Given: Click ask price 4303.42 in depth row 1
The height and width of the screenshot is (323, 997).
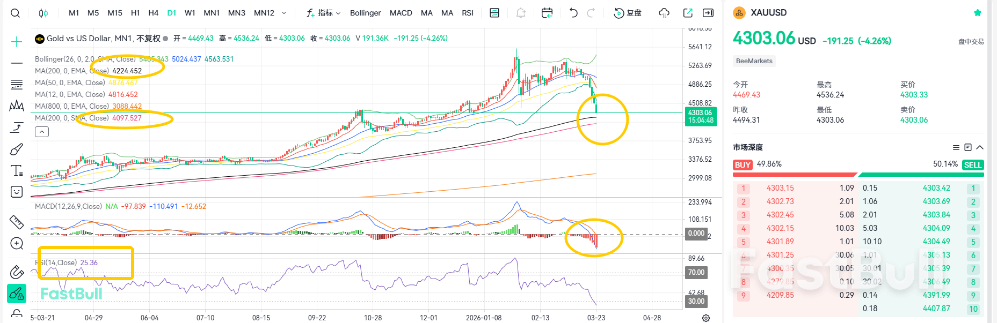Looking at the screenshot, I should pyautogui.click(x=936, y=188).
